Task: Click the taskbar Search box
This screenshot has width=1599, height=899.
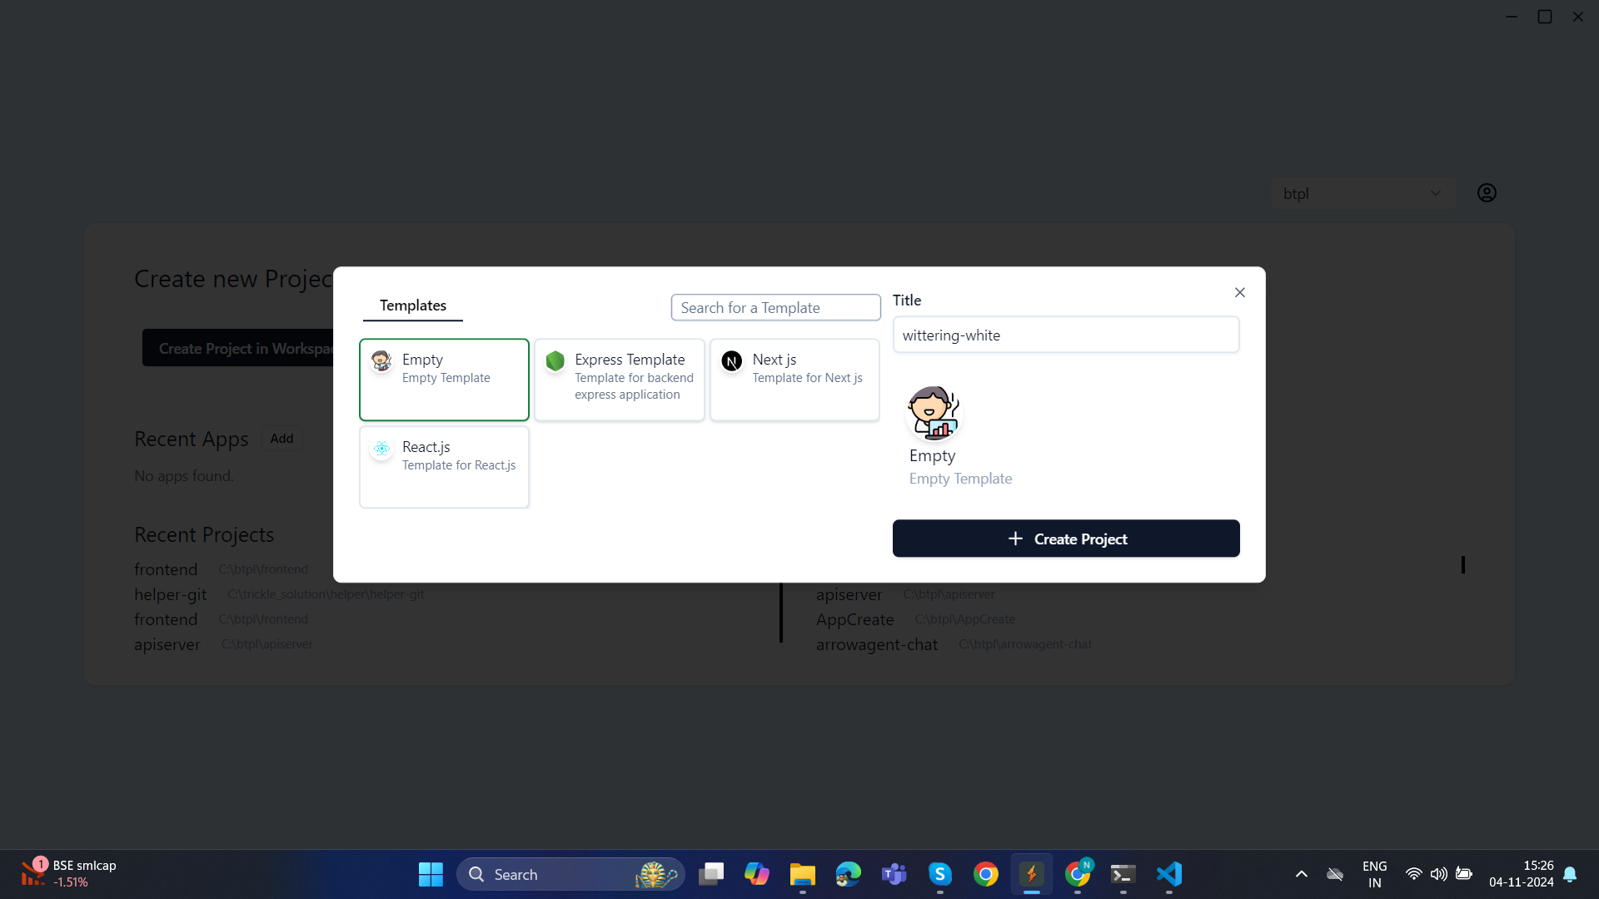Action: tap(570, 874)
